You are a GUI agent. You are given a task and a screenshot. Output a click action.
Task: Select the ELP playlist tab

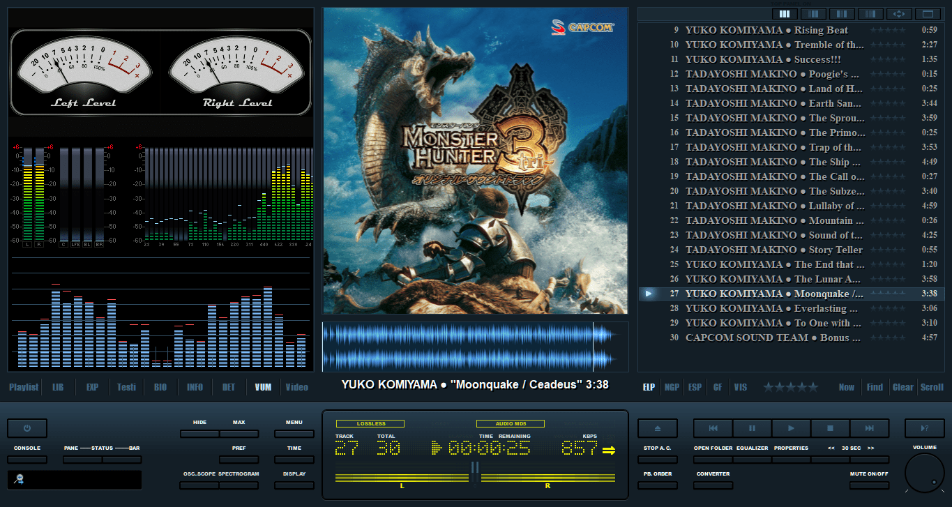649,387
